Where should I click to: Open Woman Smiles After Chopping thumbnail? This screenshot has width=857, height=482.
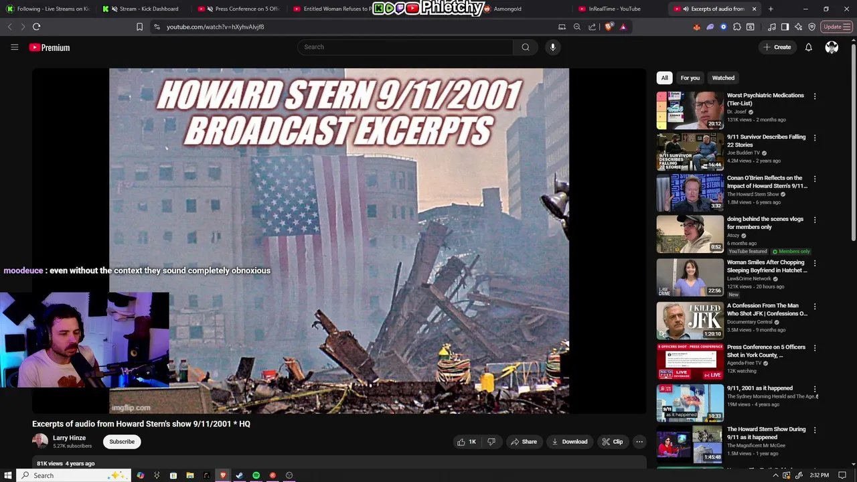coord(690,277)
